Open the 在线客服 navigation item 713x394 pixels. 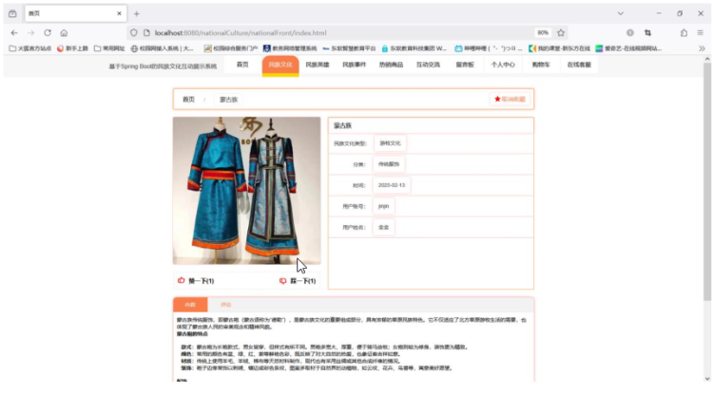coord(579,65)
